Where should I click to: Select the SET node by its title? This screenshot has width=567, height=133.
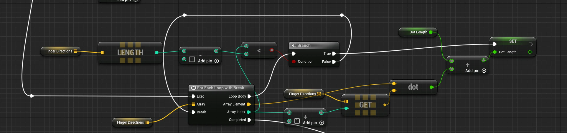click(513, 41)
